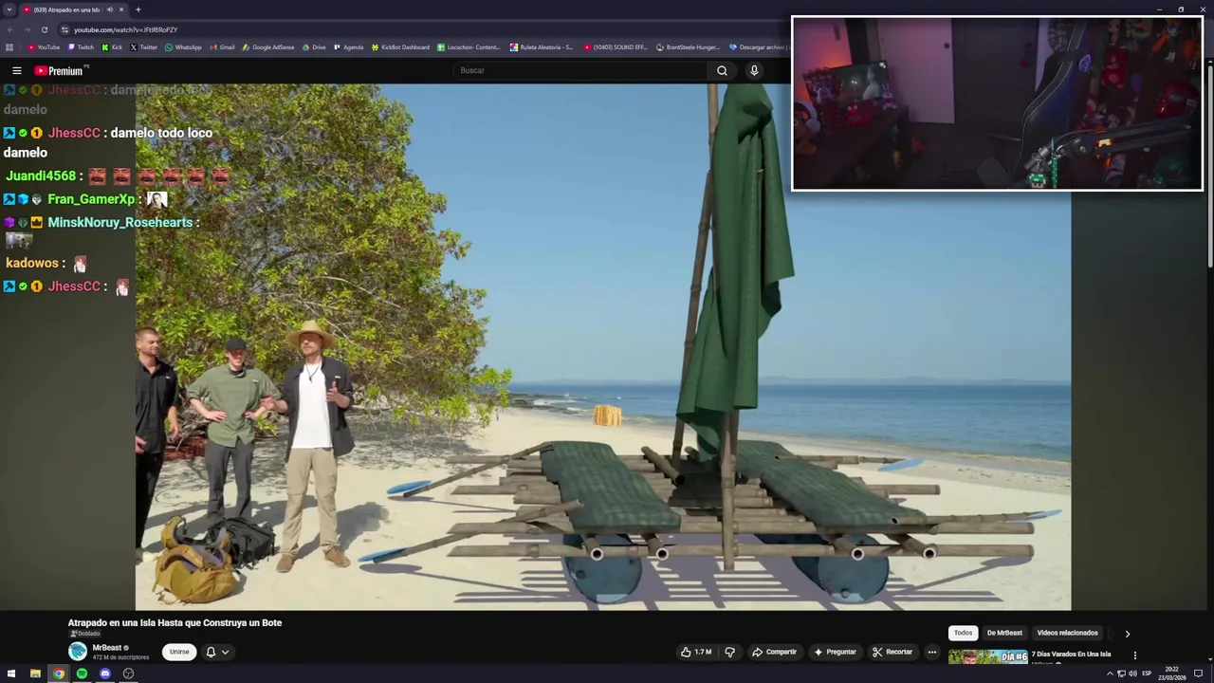Select the De MrBeast filter chip
Screen dimensions: 1214x683
tap(1004, 633)
